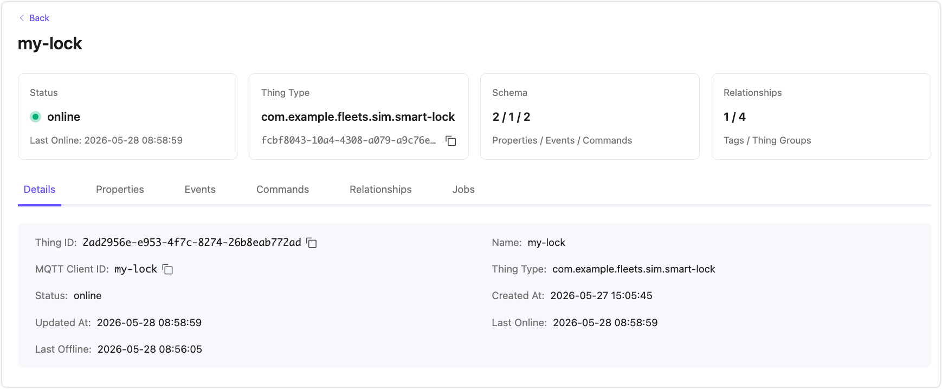Click the truncated fcbf8043 type ID
The image size is (942, 389).
[349, 140]
